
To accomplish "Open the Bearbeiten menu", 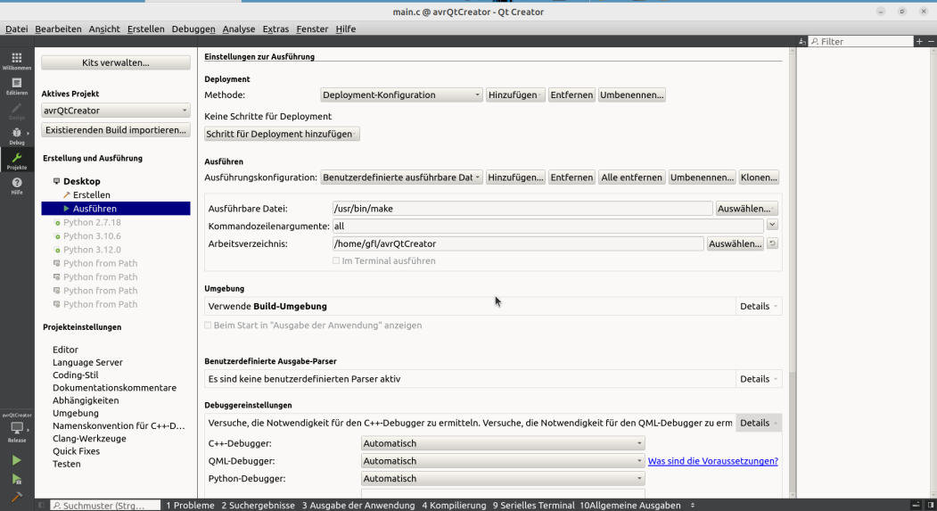I will (x=58, y=29).
